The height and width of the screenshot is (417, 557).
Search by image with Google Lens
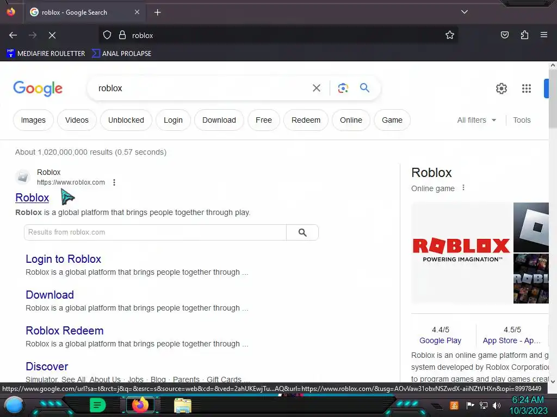[x=343, y=88]
